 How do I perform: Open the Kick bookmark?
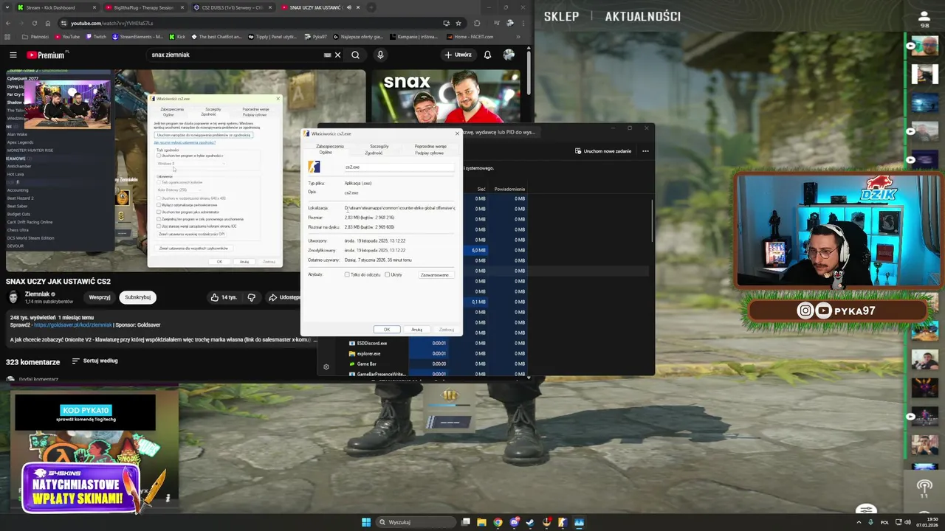click(177, 37)
